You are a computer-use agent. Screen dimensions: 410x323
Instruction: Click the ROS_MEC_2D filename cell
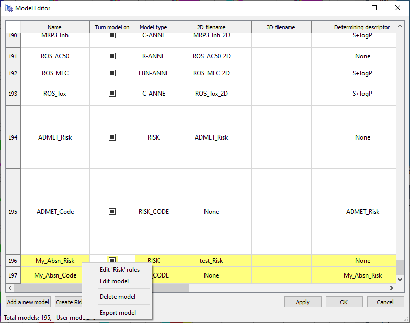tap(212, 73)
